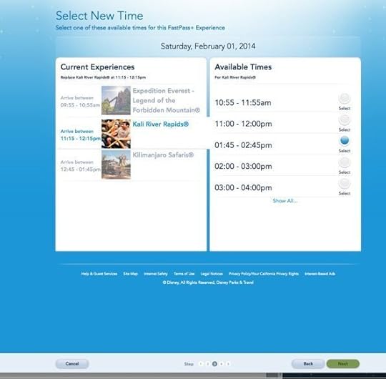Image resolution: width=386 pixels, height=379 pixels.
Task: Click the Kilimanjaro Safaris® experience title
Action: tap(163, 155)
